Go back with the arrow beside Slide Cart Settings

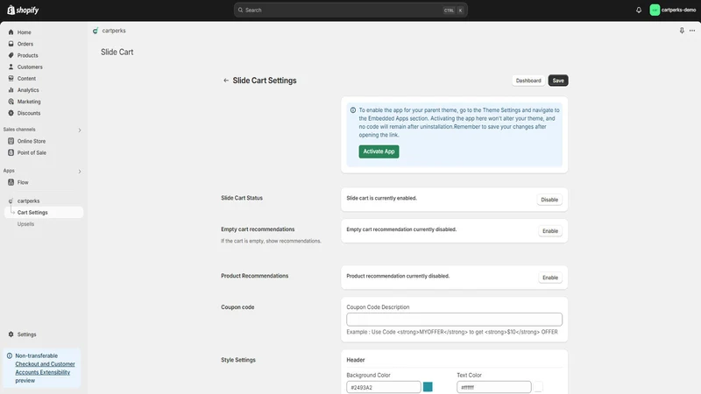[x=226, y=81]
